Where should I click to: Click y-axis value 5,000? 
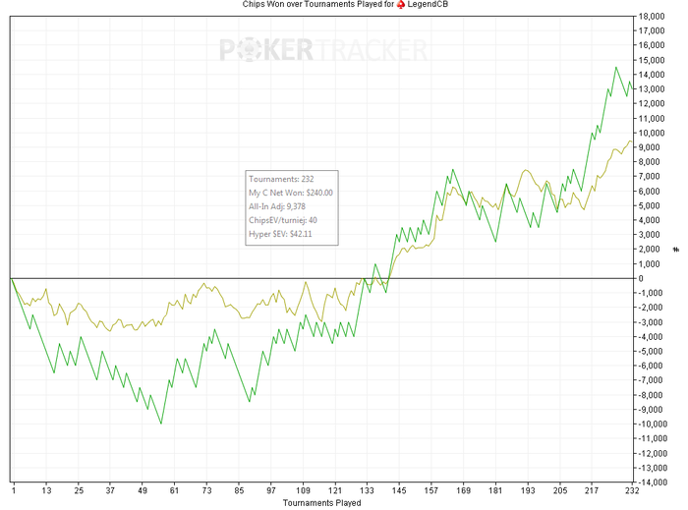650,205
